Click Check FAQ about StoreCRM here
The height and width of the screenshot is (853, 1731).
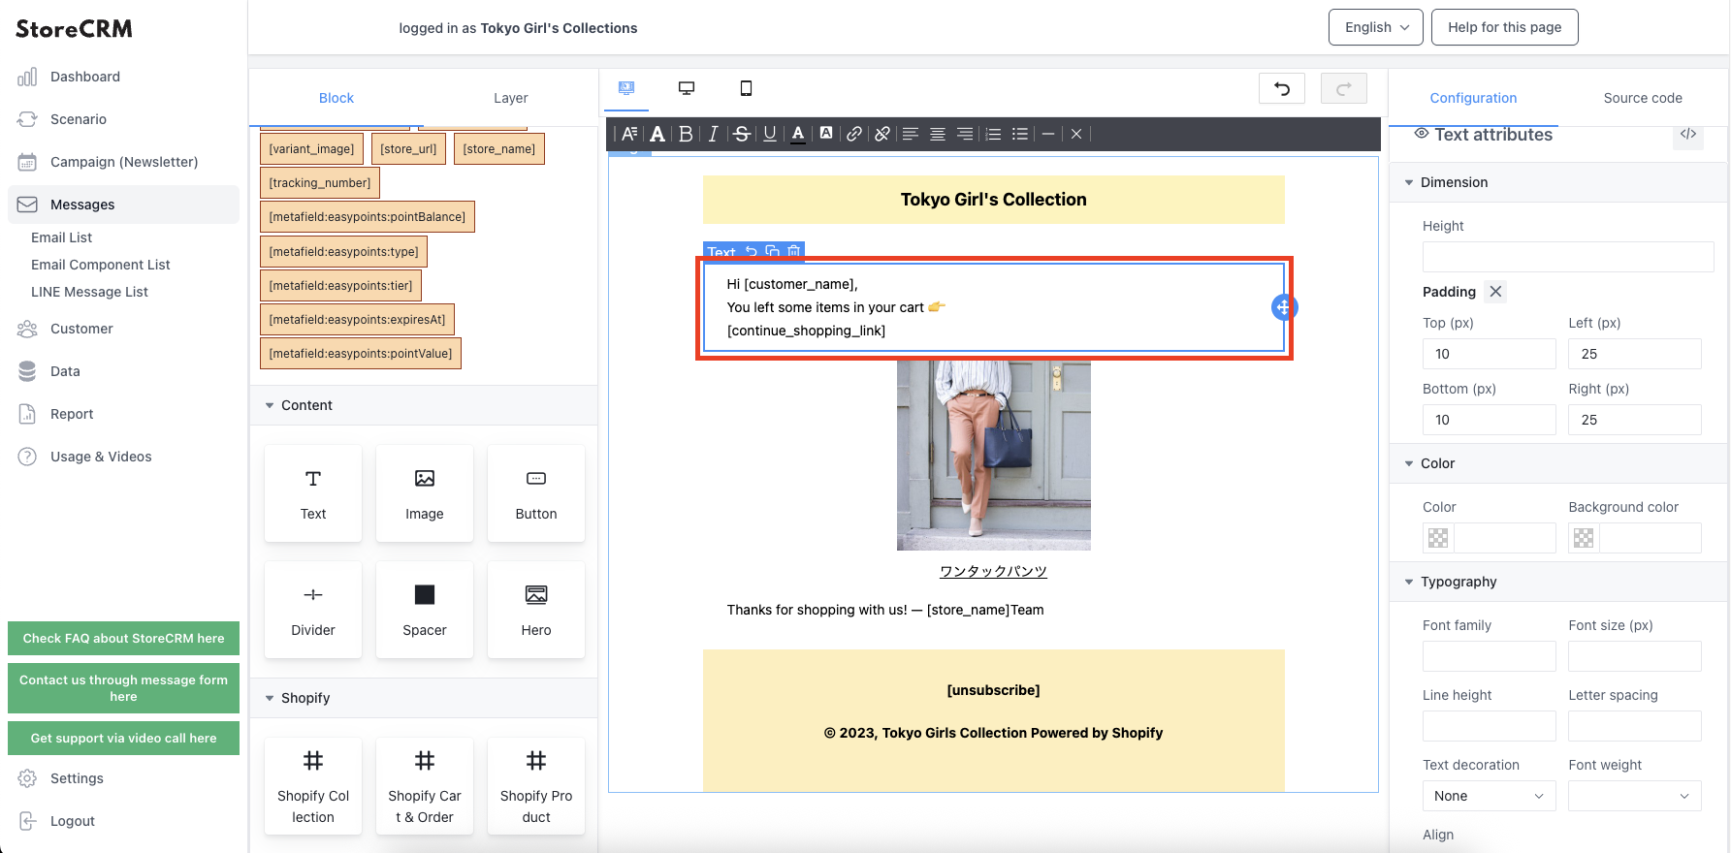[123, 638]
